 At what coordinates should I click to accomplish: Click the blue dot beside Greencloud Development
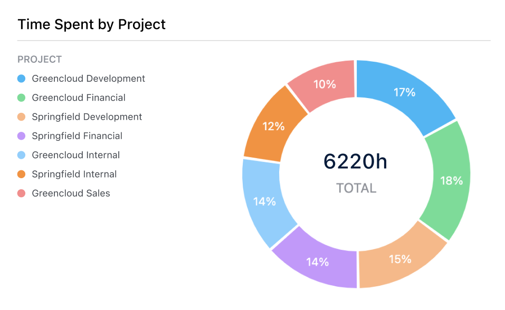pyautogui.click(x=21, y=79)
